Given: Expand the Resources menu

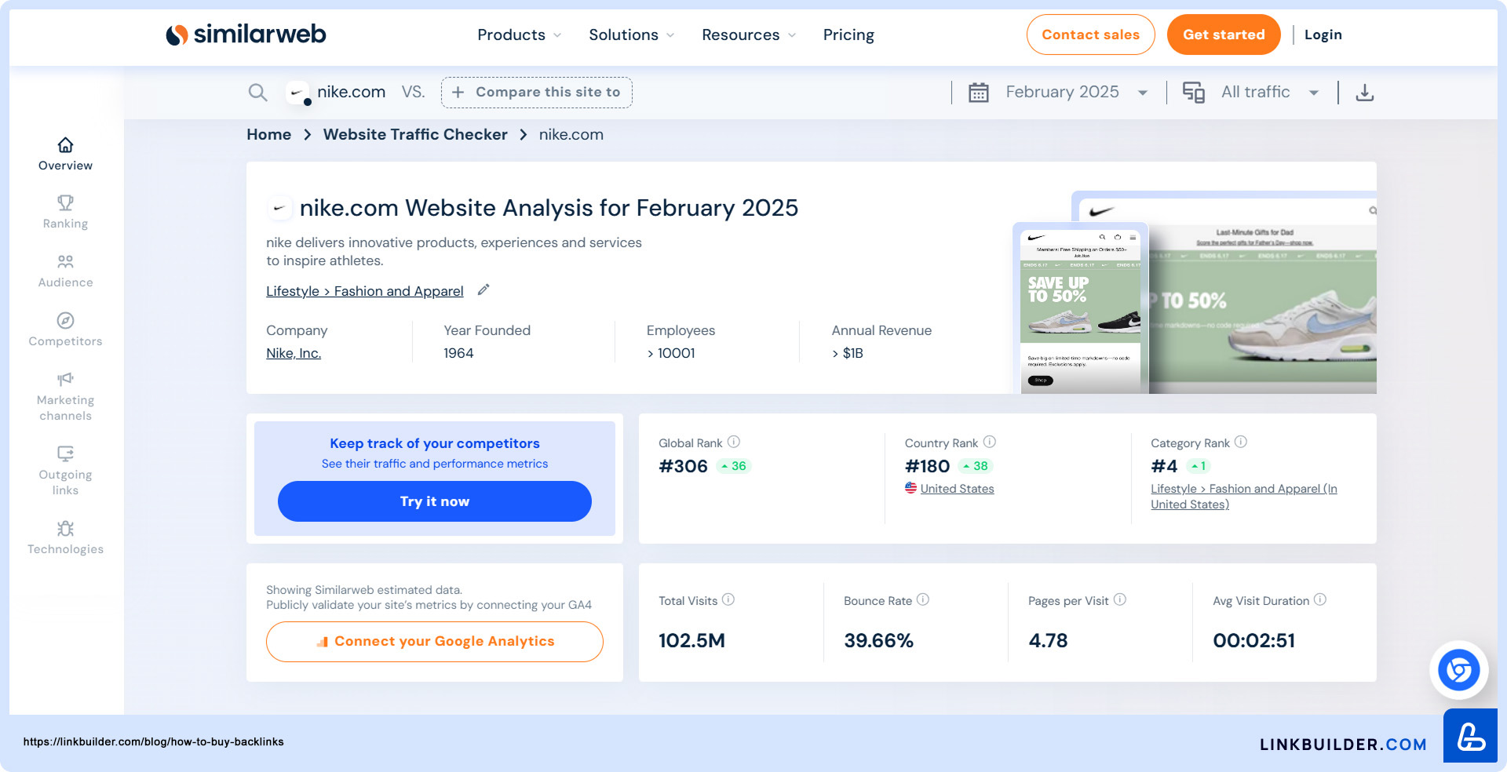Looking at the screenshot, I should (748, 35).
